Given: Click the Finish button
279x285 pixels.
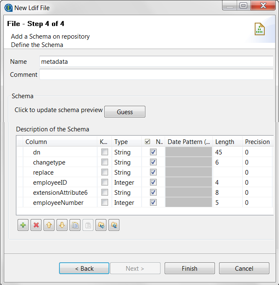Looking at the screenshot, I should tap(190, 268).
